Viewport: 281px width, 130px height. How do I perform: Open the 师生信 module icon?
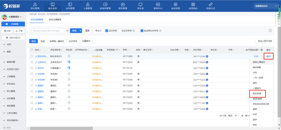point(140,4)
